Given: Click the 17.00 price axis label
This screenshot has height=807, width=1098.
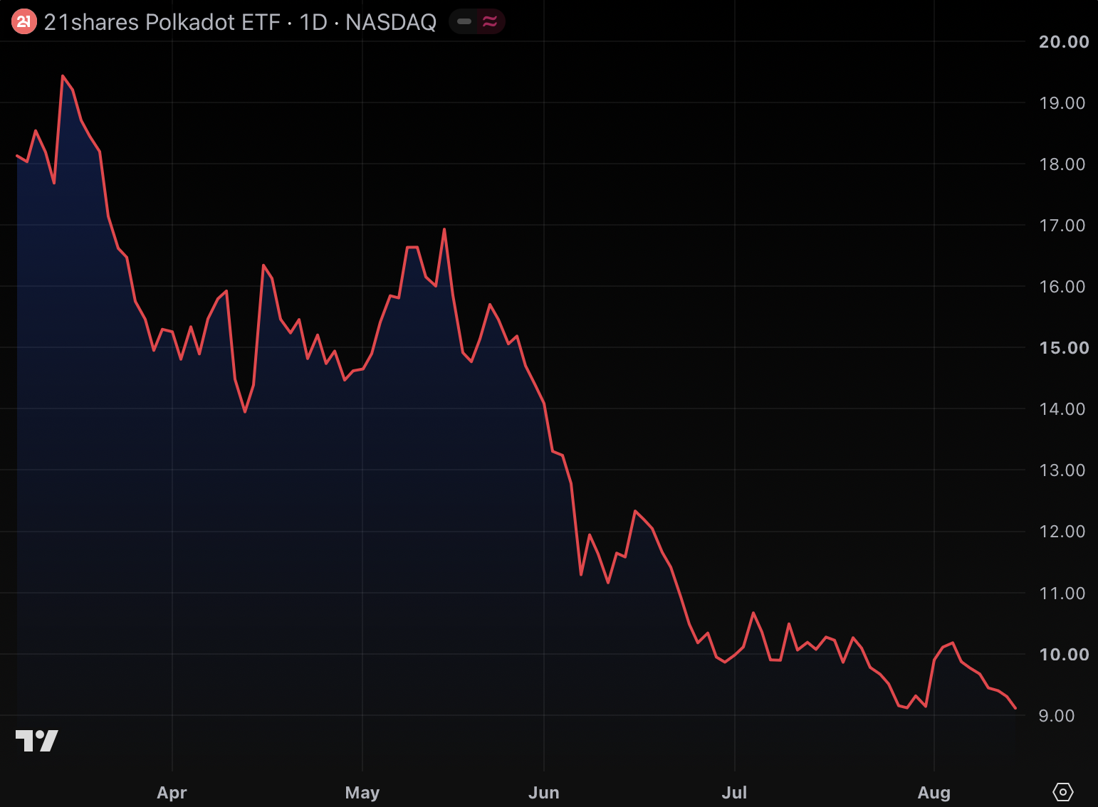Looking at the screenshot, I should coord(1062,225).
